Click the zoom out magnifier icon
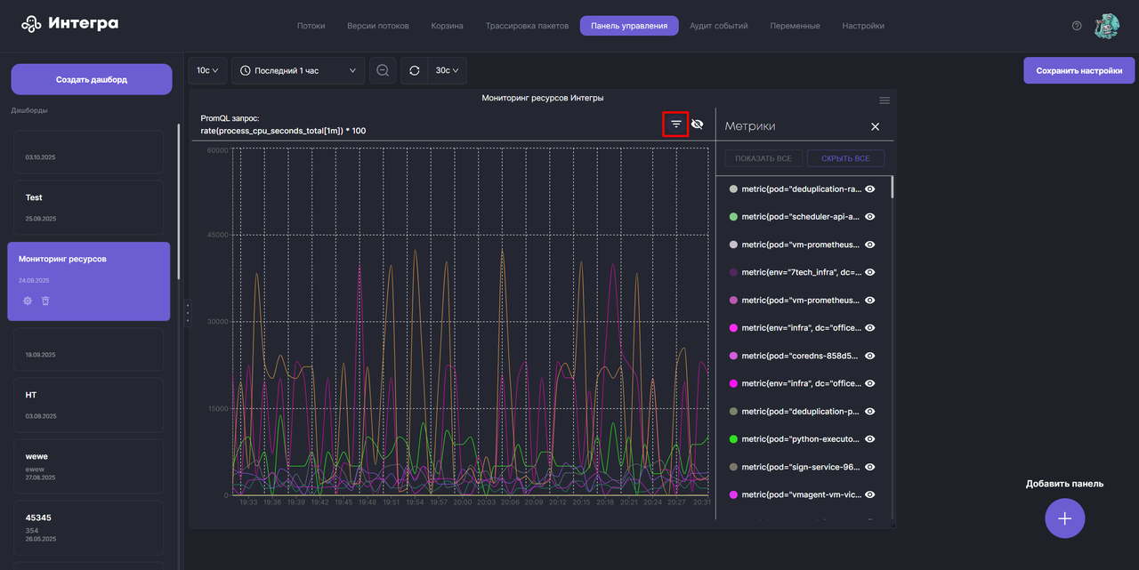This screenshot has height=570, width=1139. point(383,70)
